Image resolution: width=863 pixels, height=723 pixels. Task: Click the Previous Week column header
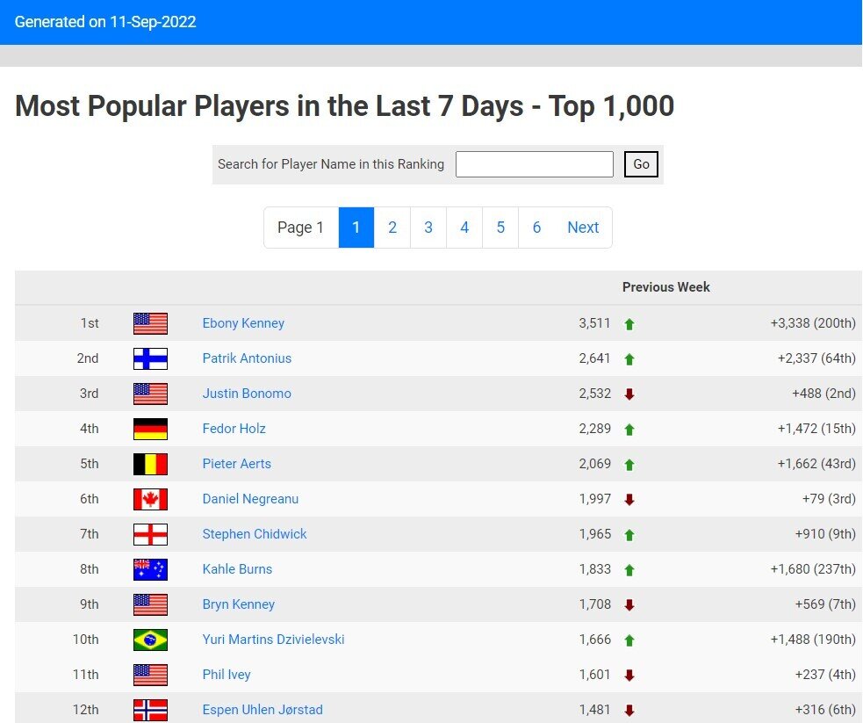[666, 287]
